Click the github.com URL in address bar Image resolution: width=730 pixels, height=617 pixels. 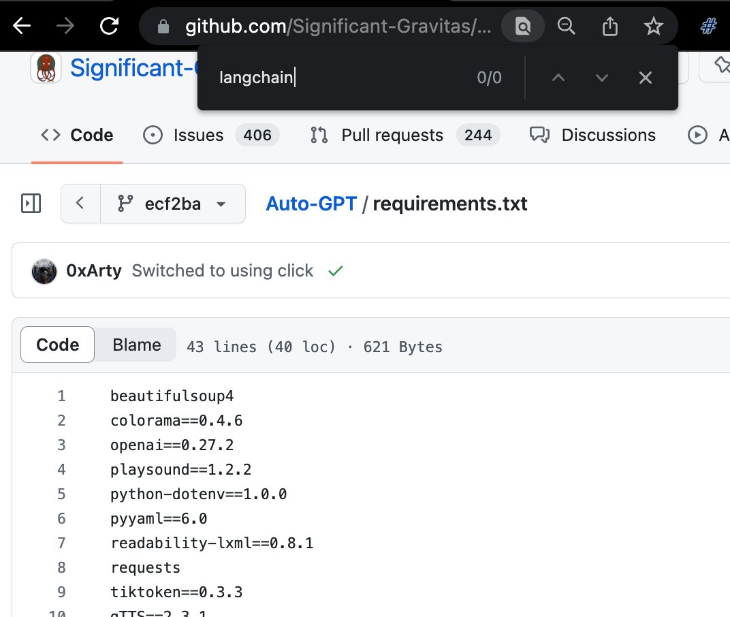[338, 26]
